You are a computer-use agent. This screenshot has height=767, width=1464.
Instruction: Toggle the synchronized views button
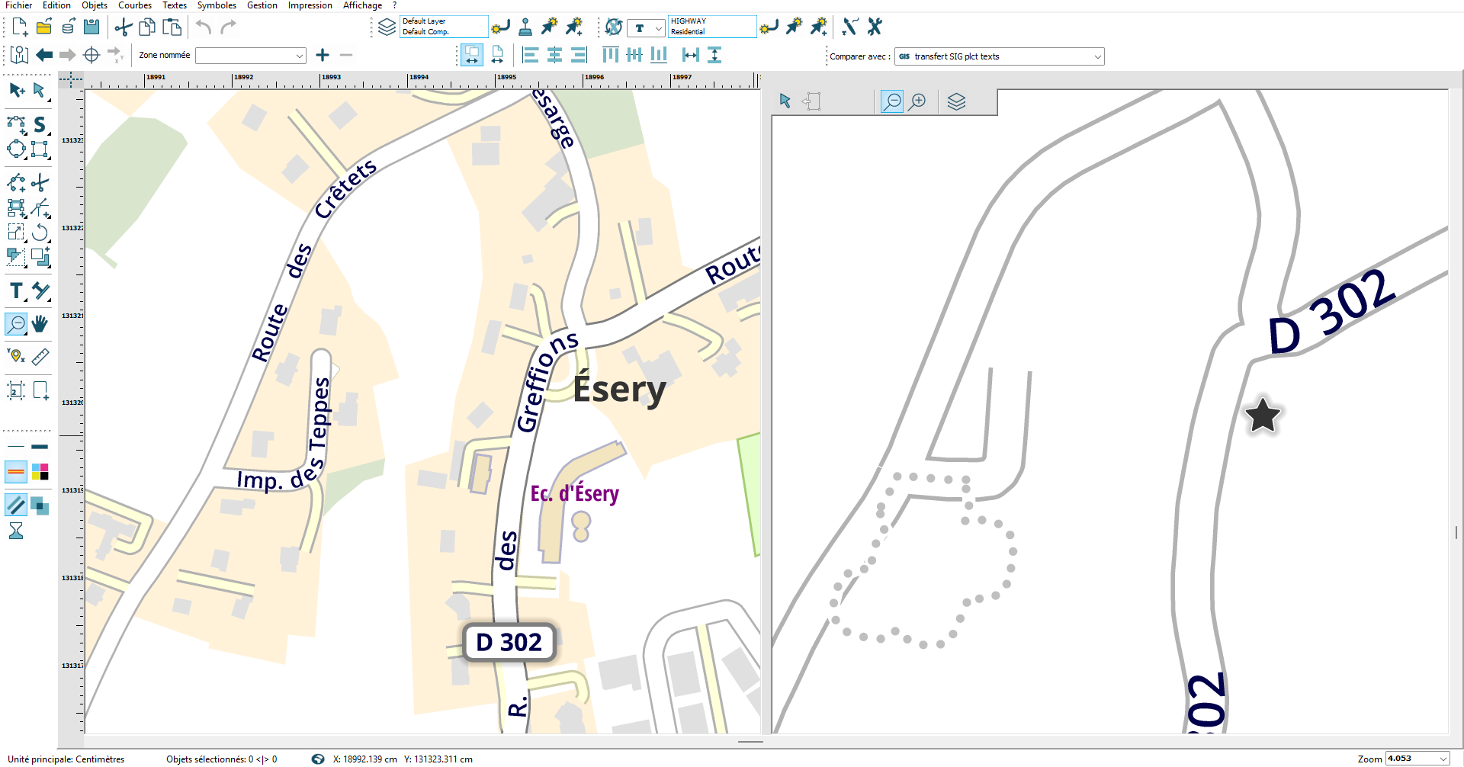472,55
